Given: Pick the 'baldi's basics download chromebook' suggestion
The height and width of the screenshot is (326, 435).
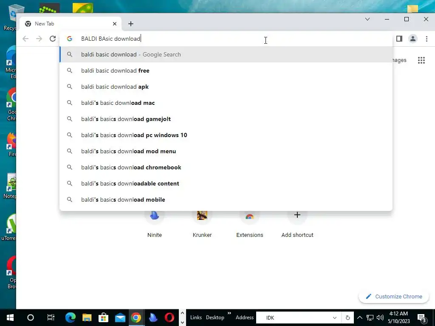Looking at the screenshot, I should tap(226, 167).
